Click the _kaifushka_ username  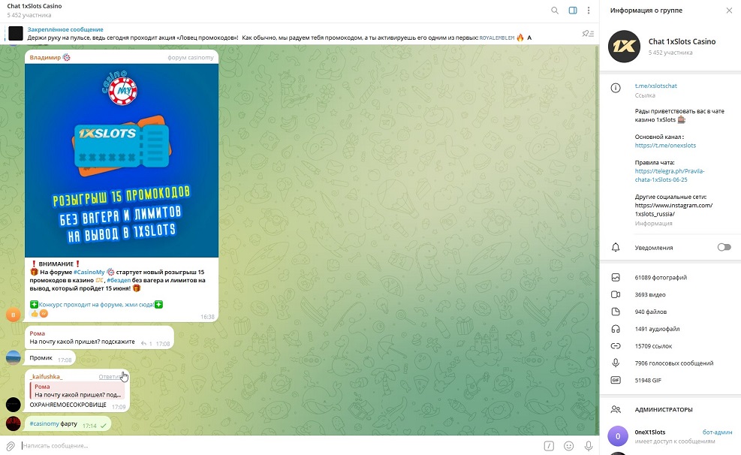46,377
